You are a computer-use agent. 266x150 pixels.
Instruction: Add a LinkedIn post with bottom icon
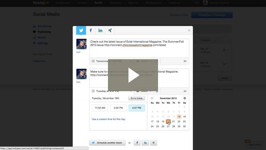pos(145,142)
